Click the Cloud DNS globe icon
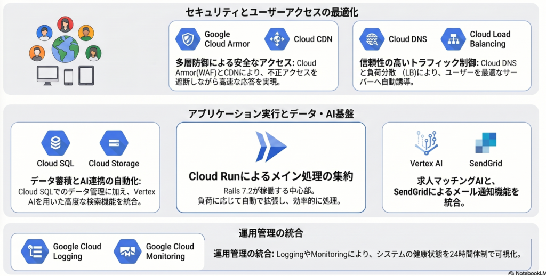This screenshot has height=276, width=546. (x=373, y=39)
